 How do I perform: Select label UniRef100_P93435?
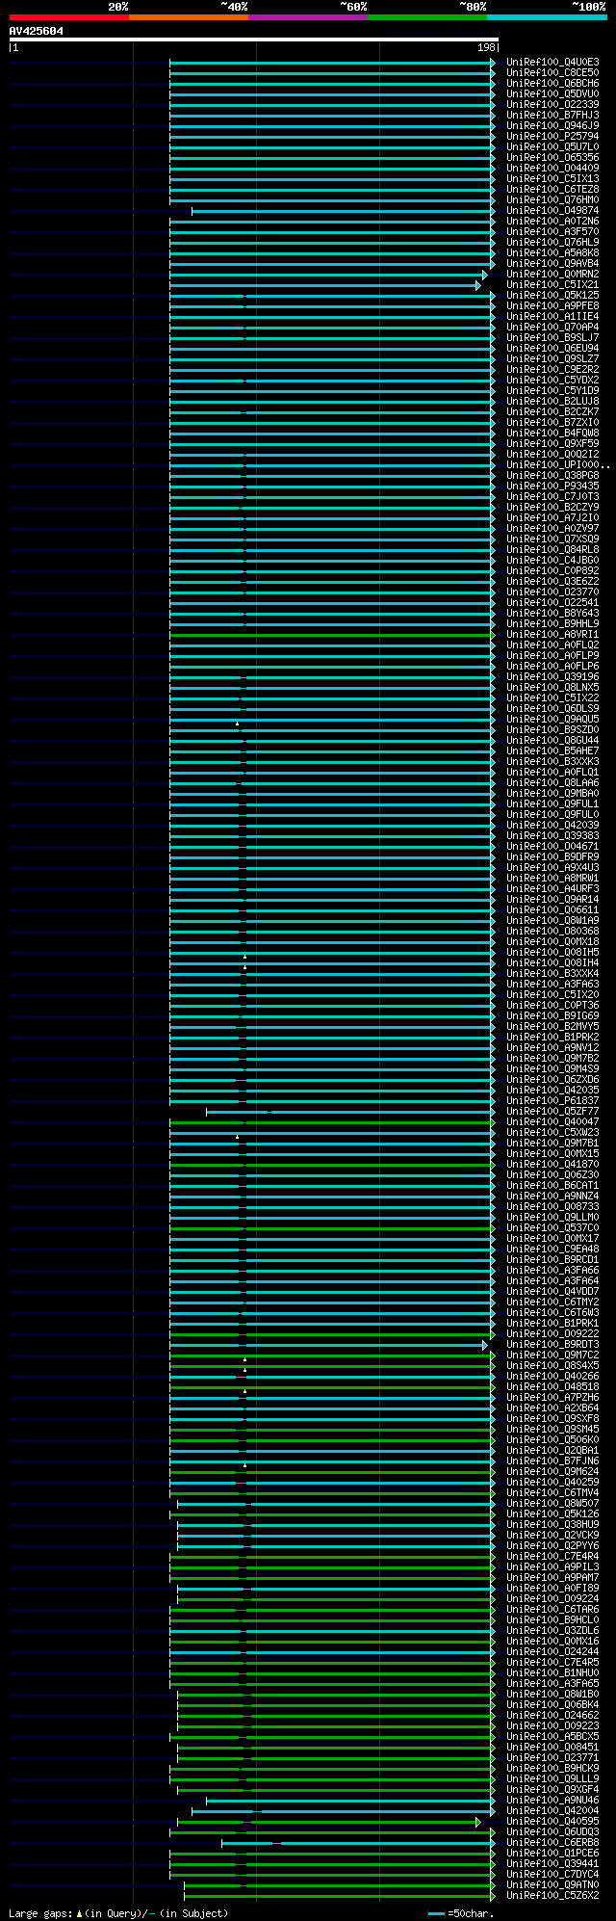click(552, 487)
